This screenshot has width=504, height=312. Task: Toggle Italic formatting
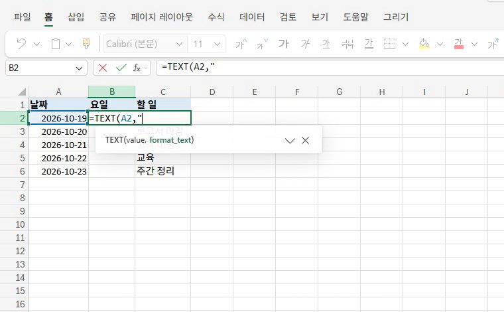coord(304,44)
